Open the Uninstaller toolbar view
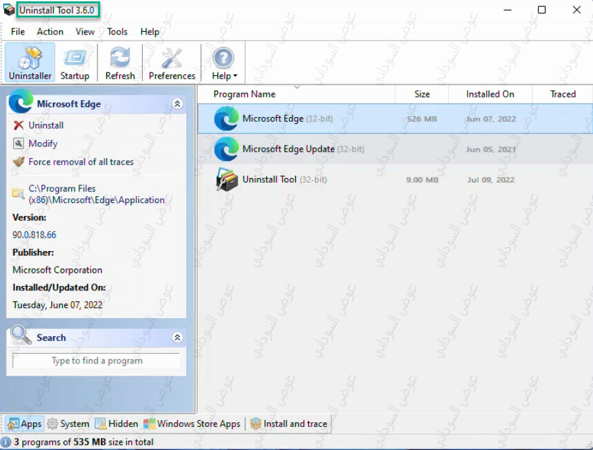The width and height of the screenshot is (593, 450). click(x=30, y=63)
